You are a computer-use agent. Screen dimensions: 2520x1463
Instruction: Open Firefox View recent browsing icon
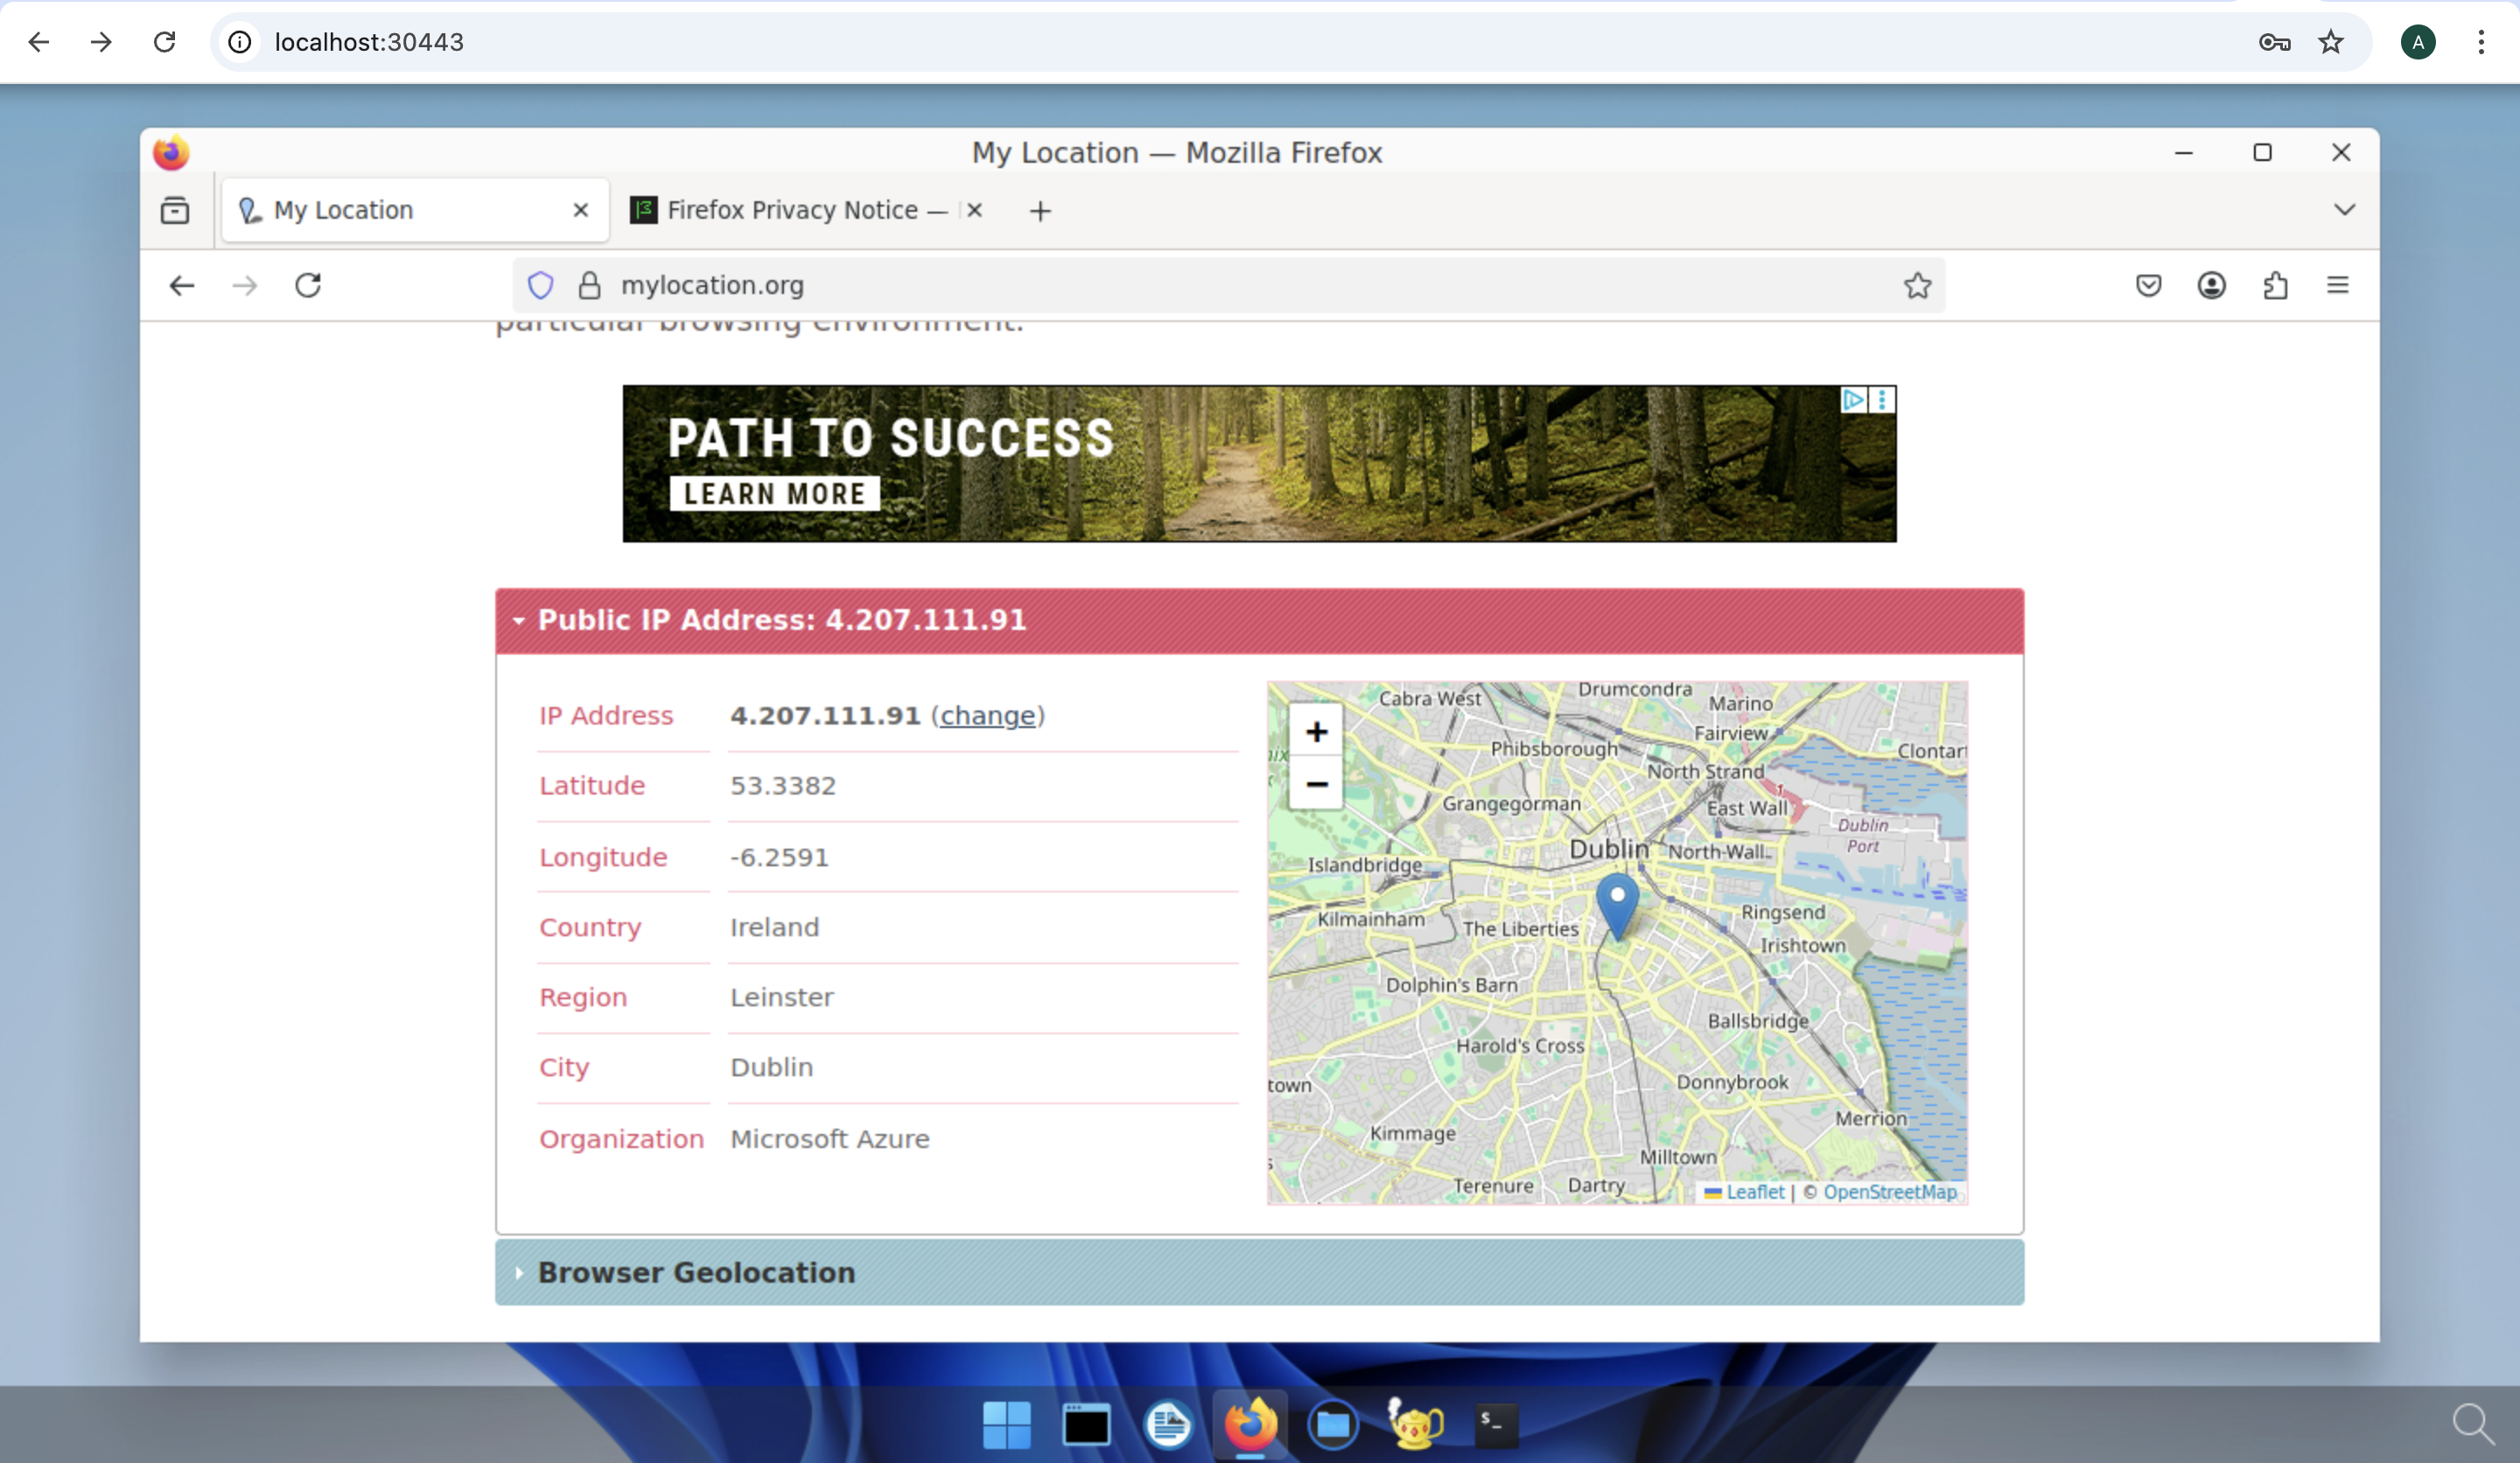[x=175, y=211]
